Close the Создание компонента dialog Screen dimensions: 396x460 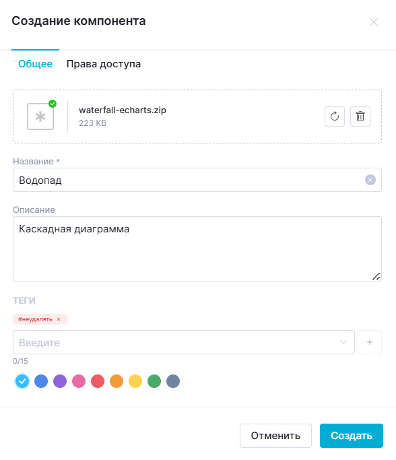point(374,22)
